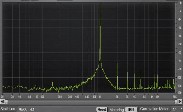Click the Metering label

click(x=117, y=110)
